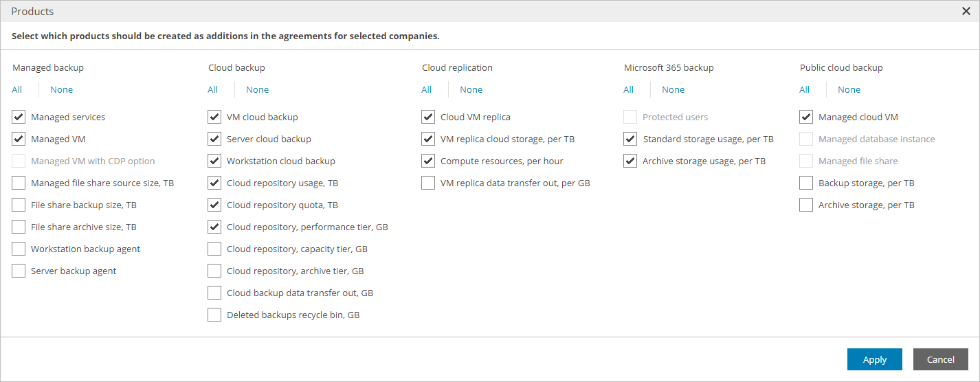Uncheck the Cloud VM replica checkbox
This screenshot has width=980, height=382.
pos(428,117)
